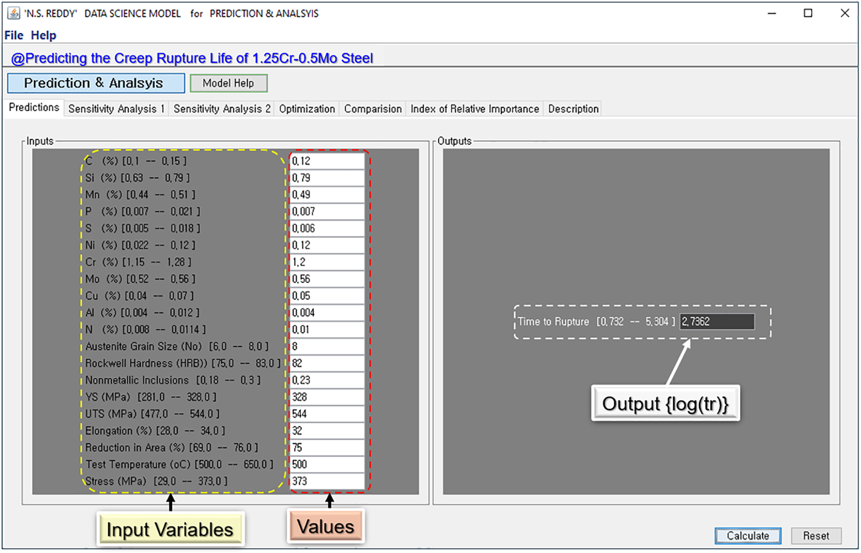Screen dimensions: 861x553
Task: Select the Stress (MPa) value field
Action: point(327,481)
